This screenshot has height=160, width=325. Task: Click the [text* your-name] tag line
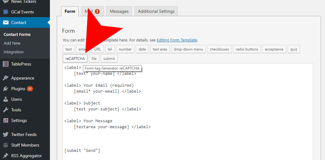pos(105,73)
